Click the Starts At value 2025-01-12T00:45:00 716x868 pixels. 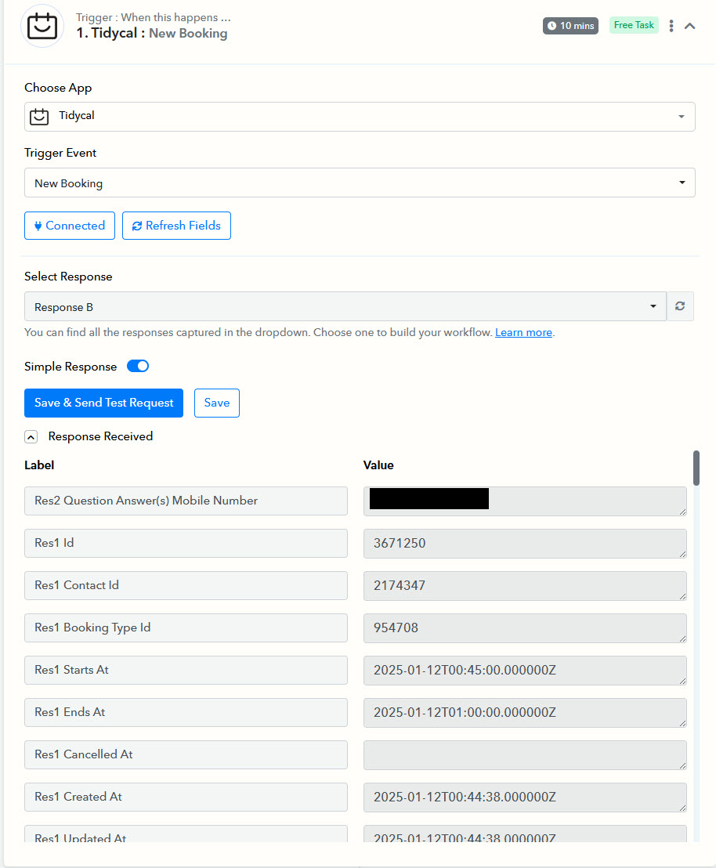point(525,671)
